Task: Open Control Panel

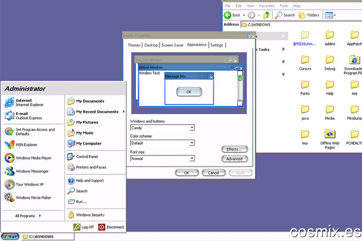Action: pos(82,156)
